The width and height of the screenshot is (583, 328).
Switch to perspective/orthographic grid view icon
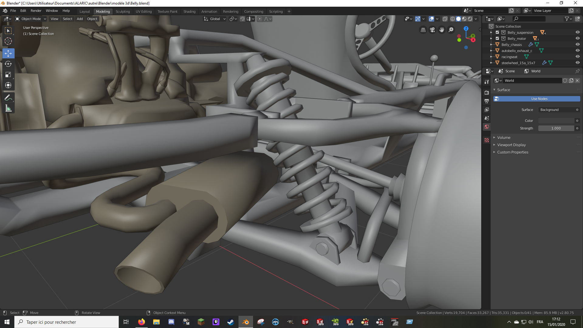(423, 30)
